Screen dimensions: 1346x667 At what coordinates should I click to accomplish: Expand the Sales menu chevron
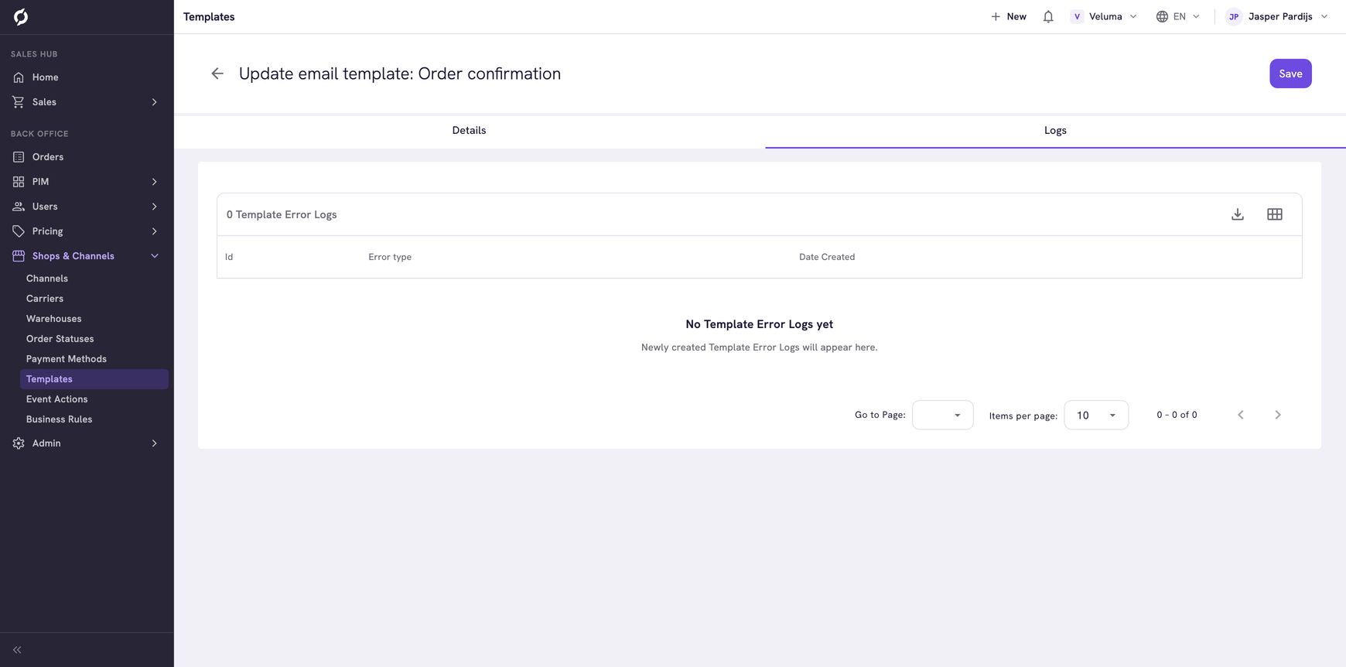pos(154,102)
